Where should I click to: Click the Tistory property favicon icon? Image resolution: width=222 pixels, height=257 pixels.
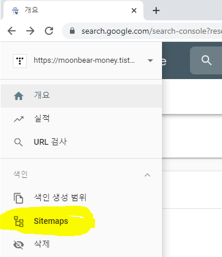[20, 61]
